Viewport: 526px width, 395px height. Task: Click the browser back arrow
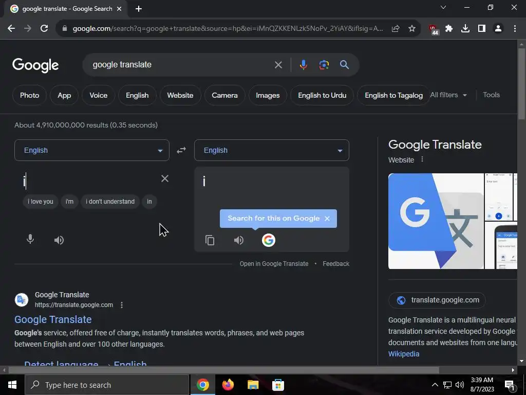click(x=11, y=29)
